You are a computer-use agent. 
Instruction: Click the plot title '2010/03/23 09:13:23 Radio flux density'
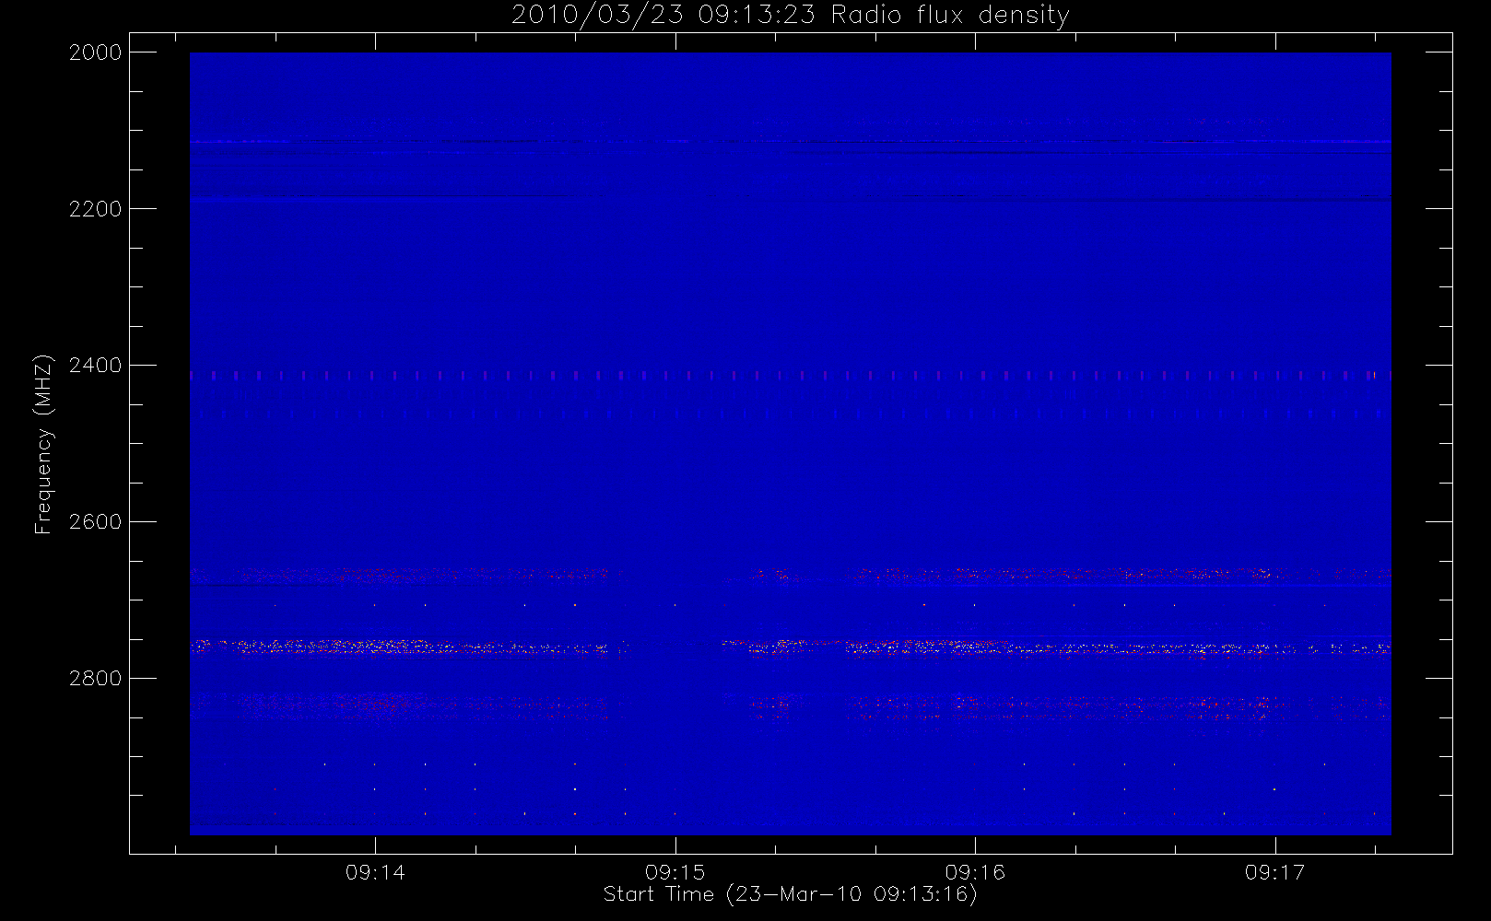791,16
